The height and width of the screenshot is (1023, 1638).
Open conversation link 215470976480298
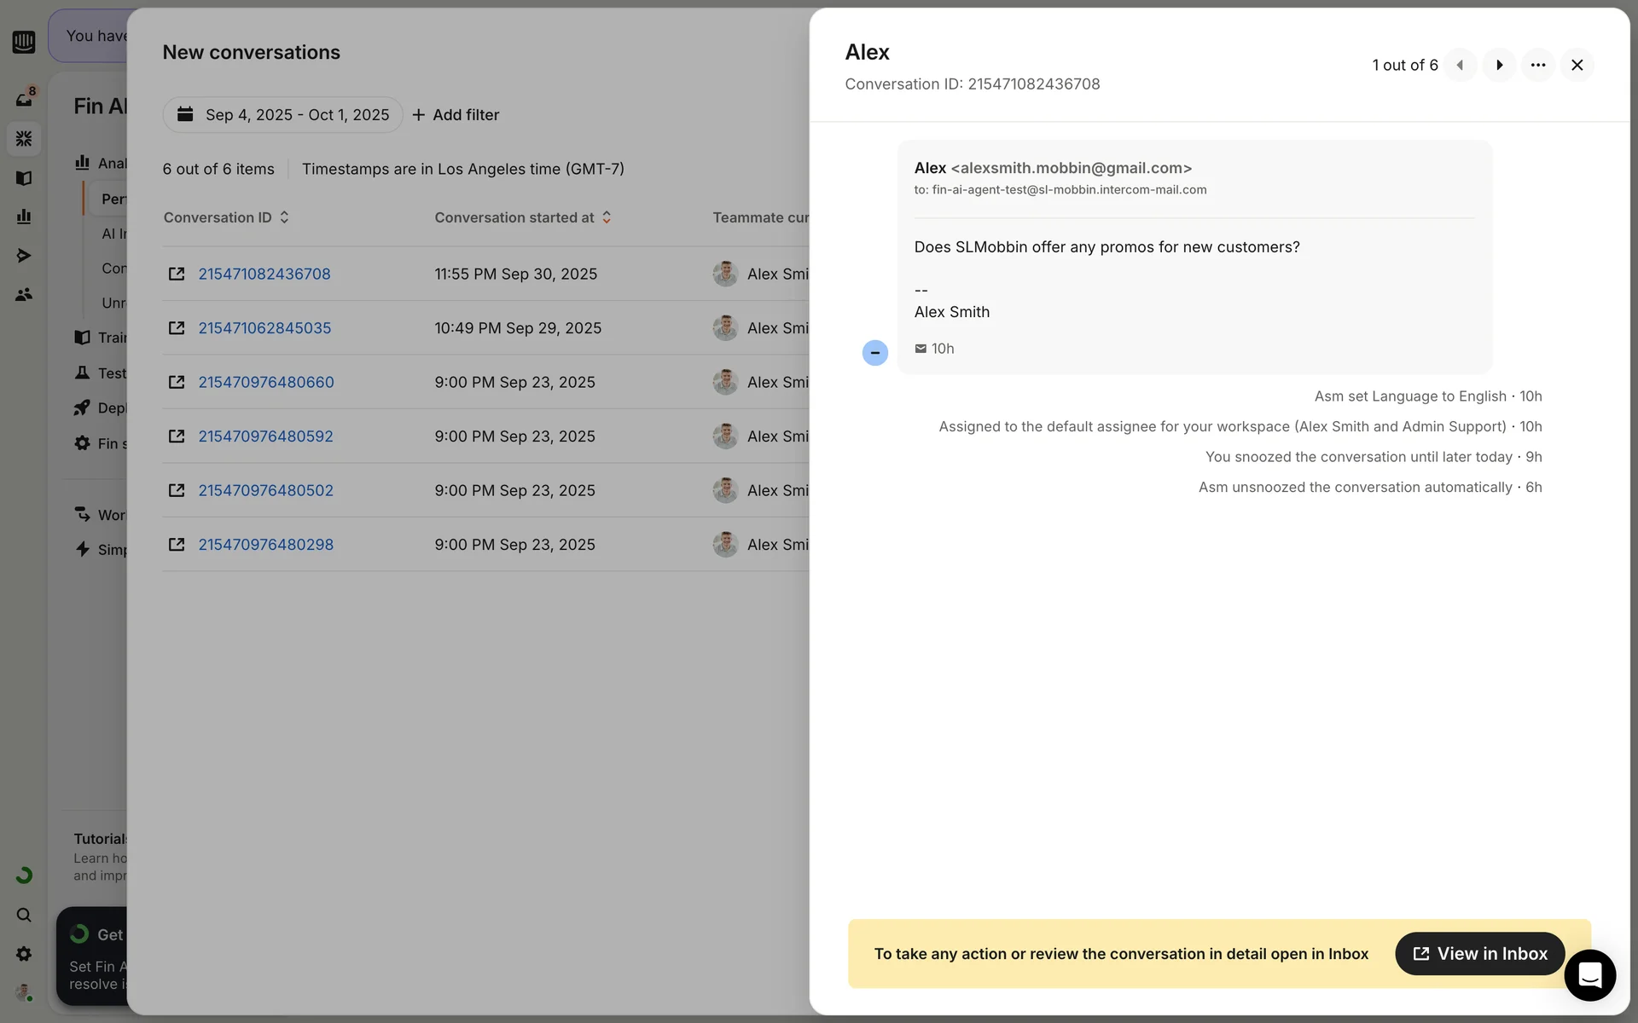coord(266,545)
